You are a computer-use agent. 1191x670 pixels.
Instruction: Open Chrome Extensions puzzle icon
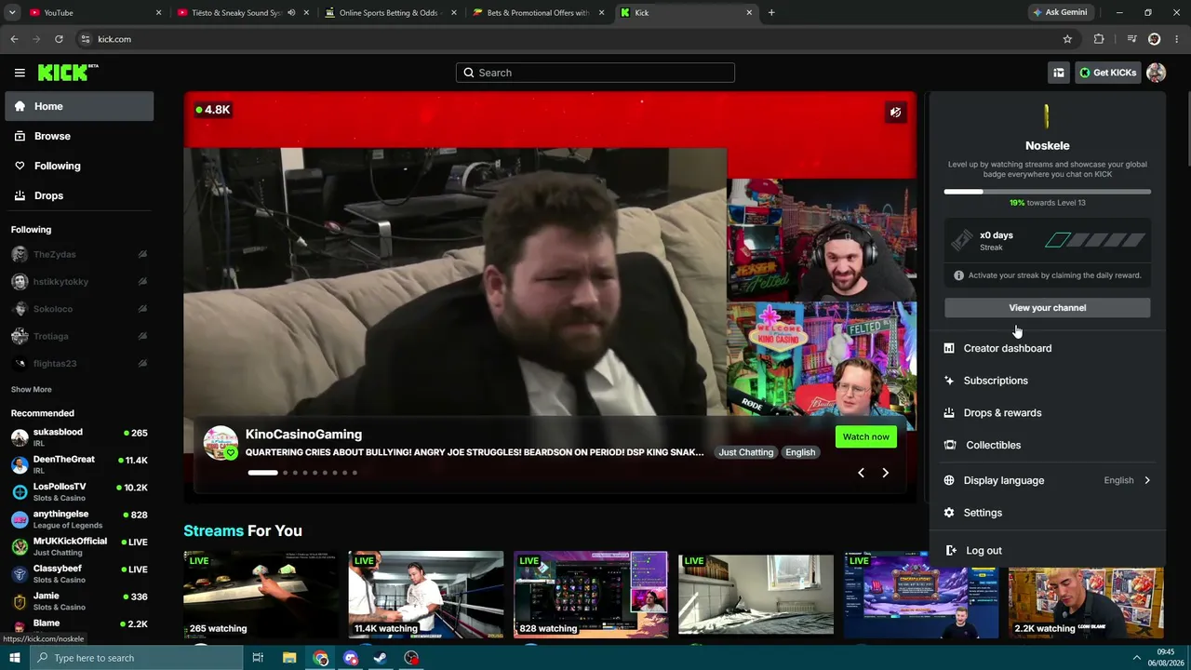point(1099,39)
